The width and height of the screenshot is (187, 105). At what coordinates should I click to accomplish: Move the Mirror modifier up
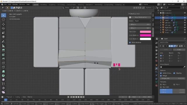coord(180,46)
